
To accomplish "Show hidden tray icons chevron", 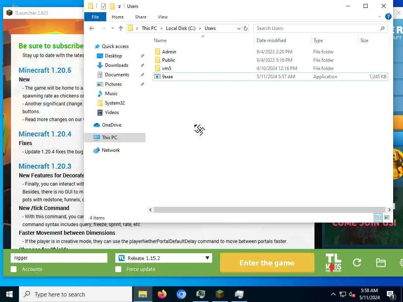I will point(333,295).
